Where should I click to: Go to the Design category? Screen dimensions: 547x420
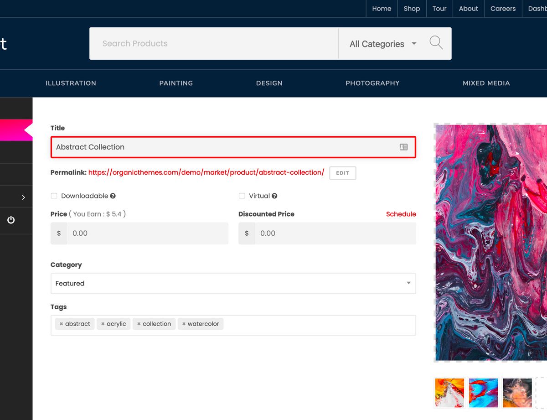[x=269, y=83]
